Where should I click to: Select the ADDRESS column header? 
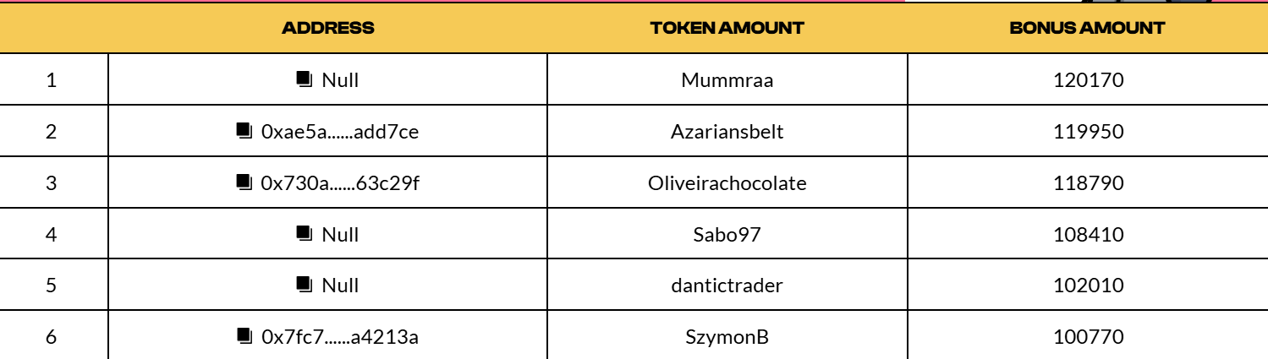click(328, 28)
